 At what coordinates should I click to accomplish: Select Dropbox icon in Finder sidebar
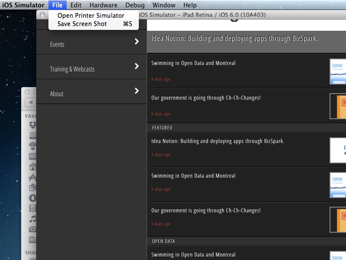[x=33, y=125]
